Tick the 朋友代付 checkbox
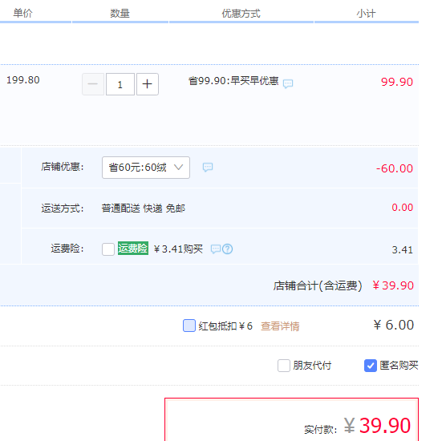Image resolution: width=446 pixels, height=441 pixels. pos(284,366)
